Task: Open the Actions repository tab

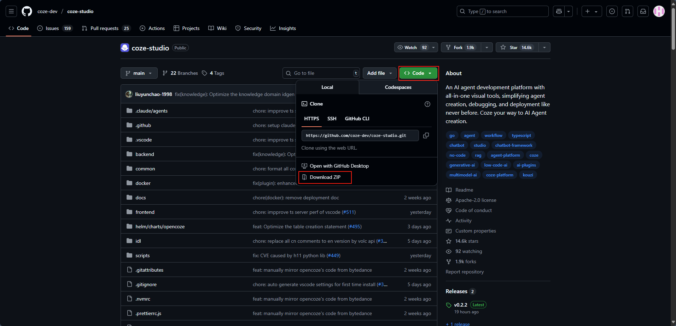Action: tap(152, 28)
